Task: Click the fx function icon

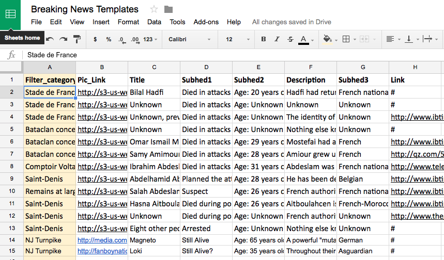Action: click(x=11, y=55)
